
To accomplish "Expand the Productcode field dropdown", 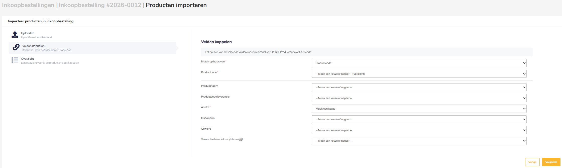I will [419, 74].
